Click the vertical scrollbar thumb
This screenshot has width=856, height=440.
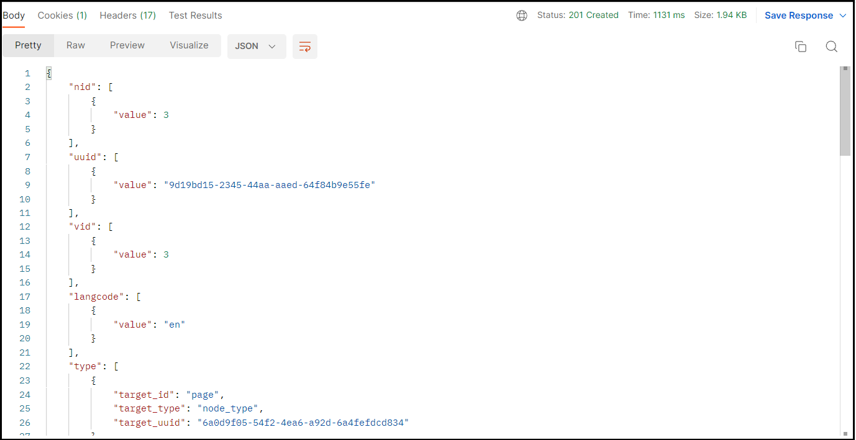tap(845, 110)
